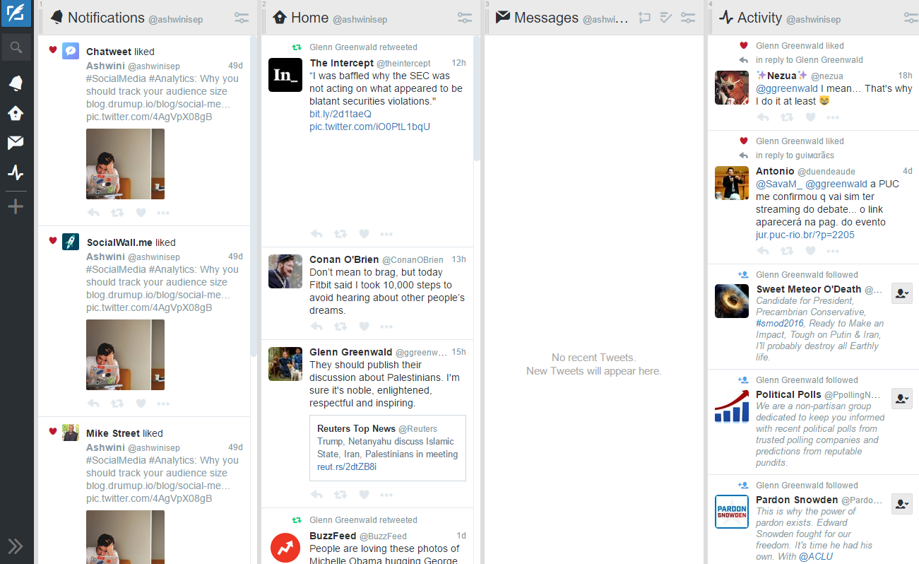Compose new message in Messages column

coord(644,18)
